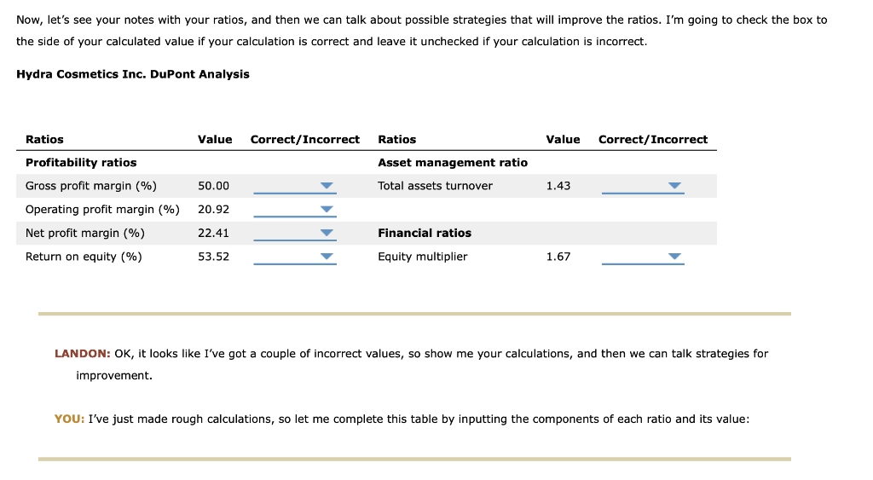Click the Financial ratios heading
The height and width of the screenshot is (480, 873).
(425, 234)
